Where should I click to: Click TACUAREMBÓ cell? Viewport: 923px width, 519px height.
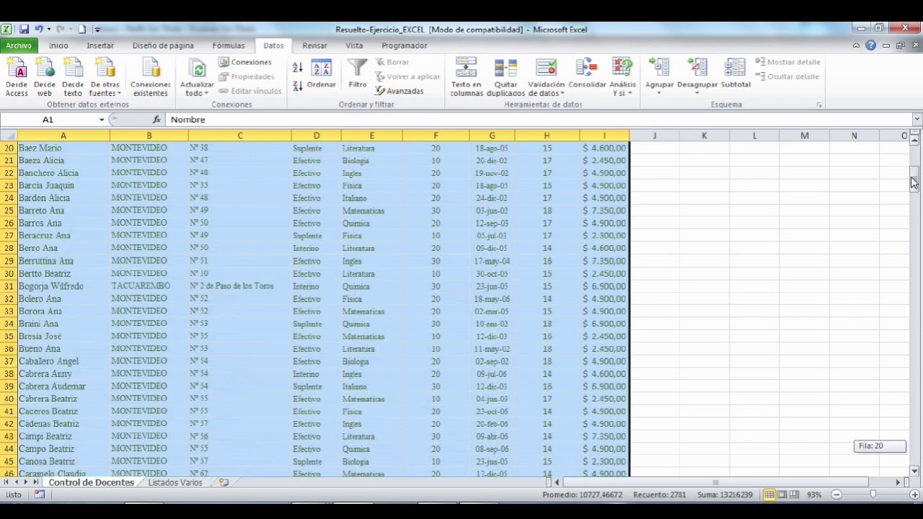(149, 286)
